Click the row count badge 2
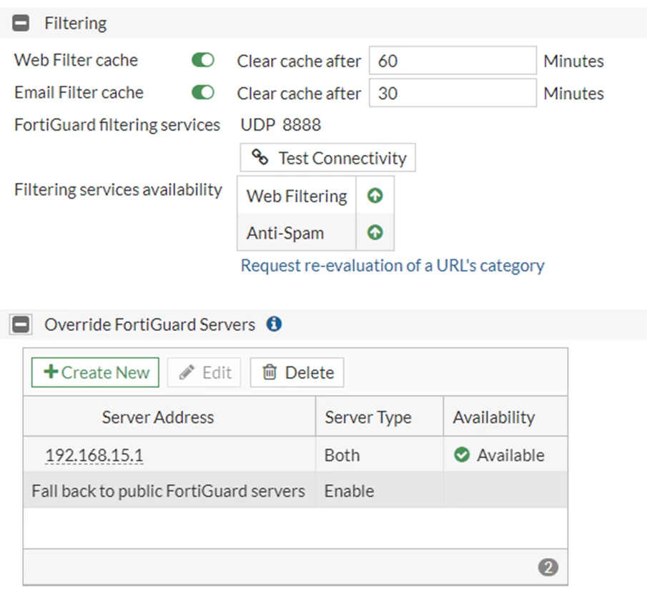Screen dimensions: 647x603 548,567
